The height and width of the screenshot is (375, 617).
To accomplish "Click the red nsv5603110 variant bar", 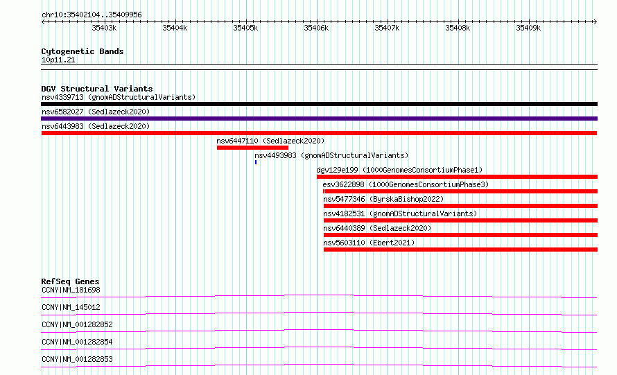I will [x=460, y=250].
